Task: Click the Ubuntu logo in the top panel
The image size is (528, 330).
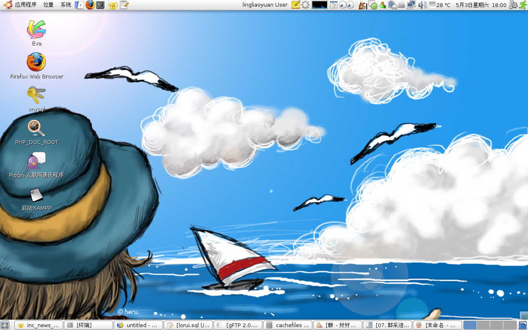Action: [x=8, y=5]
